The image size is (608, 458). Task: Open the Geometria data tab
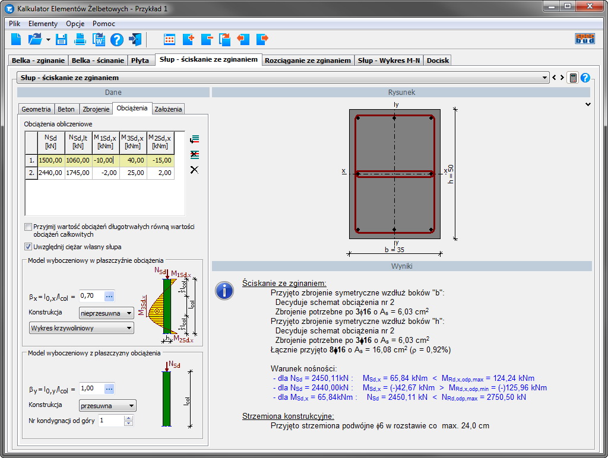[x=36, y=109]
